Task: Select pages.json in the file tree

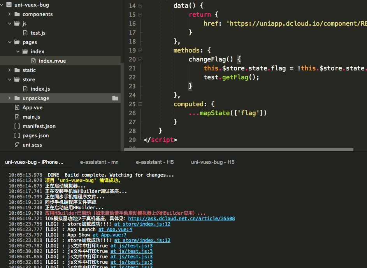Action: [35, 136]
